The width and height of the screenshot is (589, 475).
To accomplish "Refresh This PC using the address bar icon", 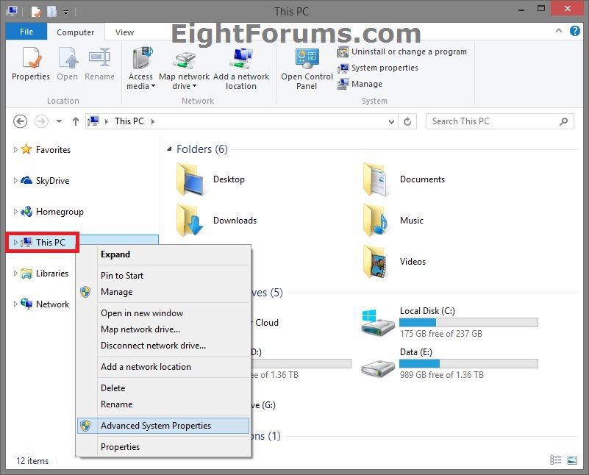I will [408, 121].
